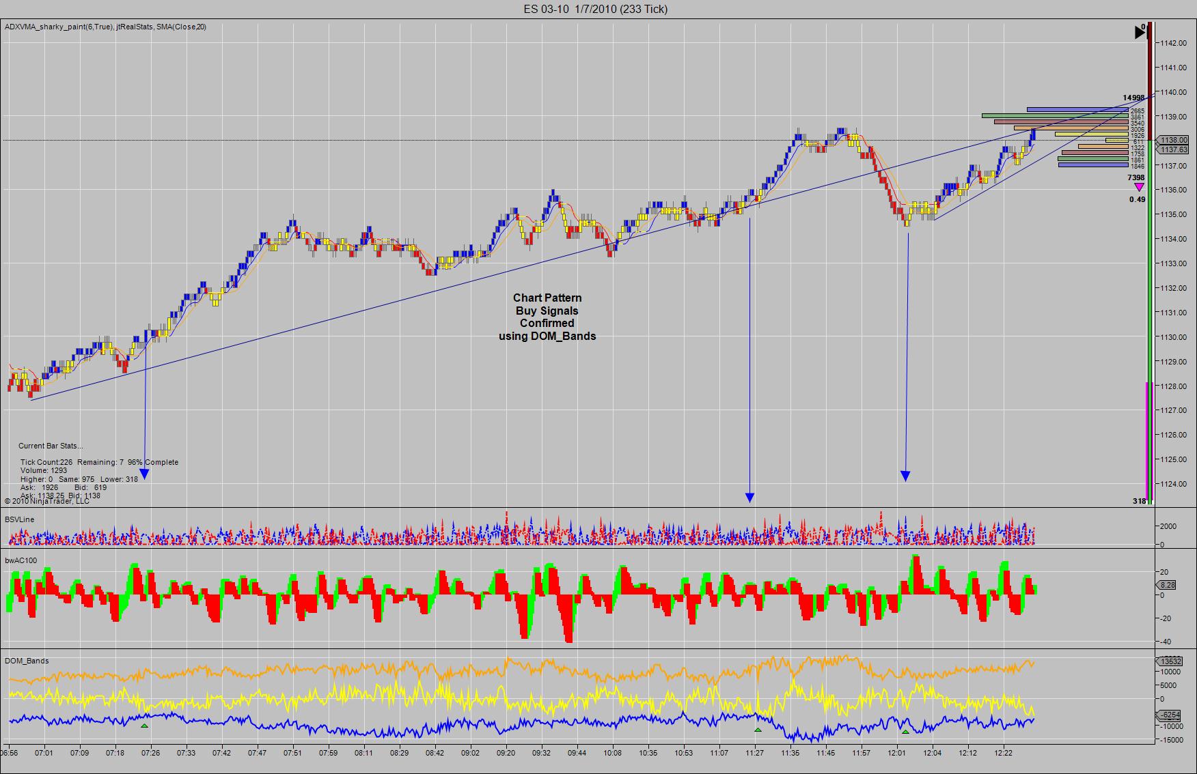This screenshot has height=774, width=1197.
Task: Click the 07:01 time axis label
Action: (x=44, y=754)
